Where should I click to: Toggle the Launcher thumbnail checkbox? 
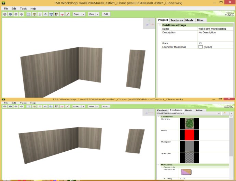click(x=200, y=47)
